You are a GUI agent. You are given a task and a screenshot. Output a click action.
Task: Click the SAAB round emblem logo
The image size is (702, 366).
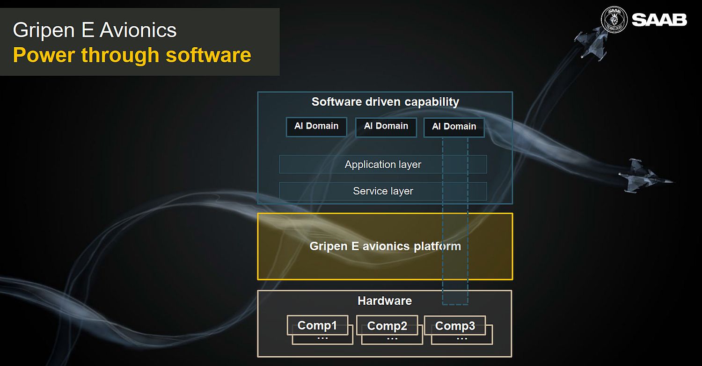pos(614,20)
